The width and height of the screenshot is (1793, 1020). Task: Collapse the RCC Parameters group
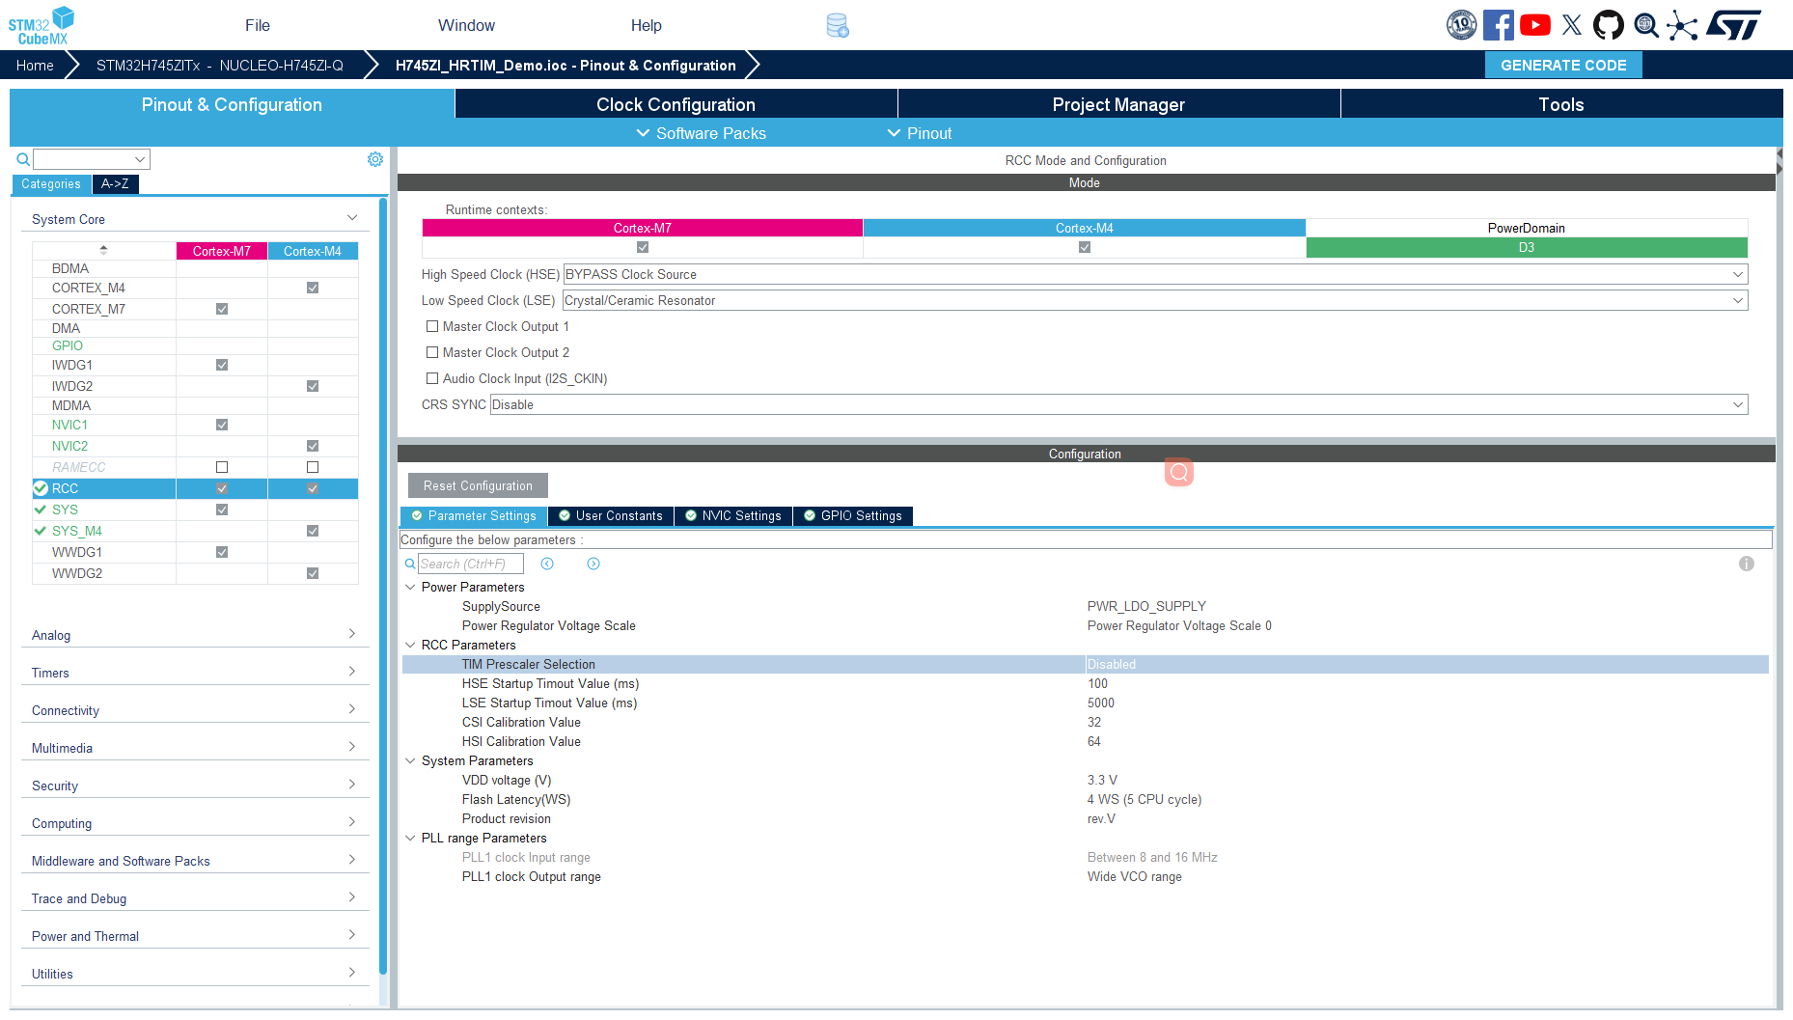(x=410, y=645)
